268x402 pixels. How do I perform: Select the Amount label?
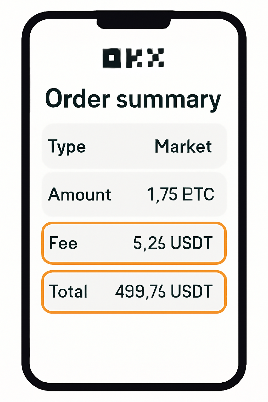pos(80,195)
